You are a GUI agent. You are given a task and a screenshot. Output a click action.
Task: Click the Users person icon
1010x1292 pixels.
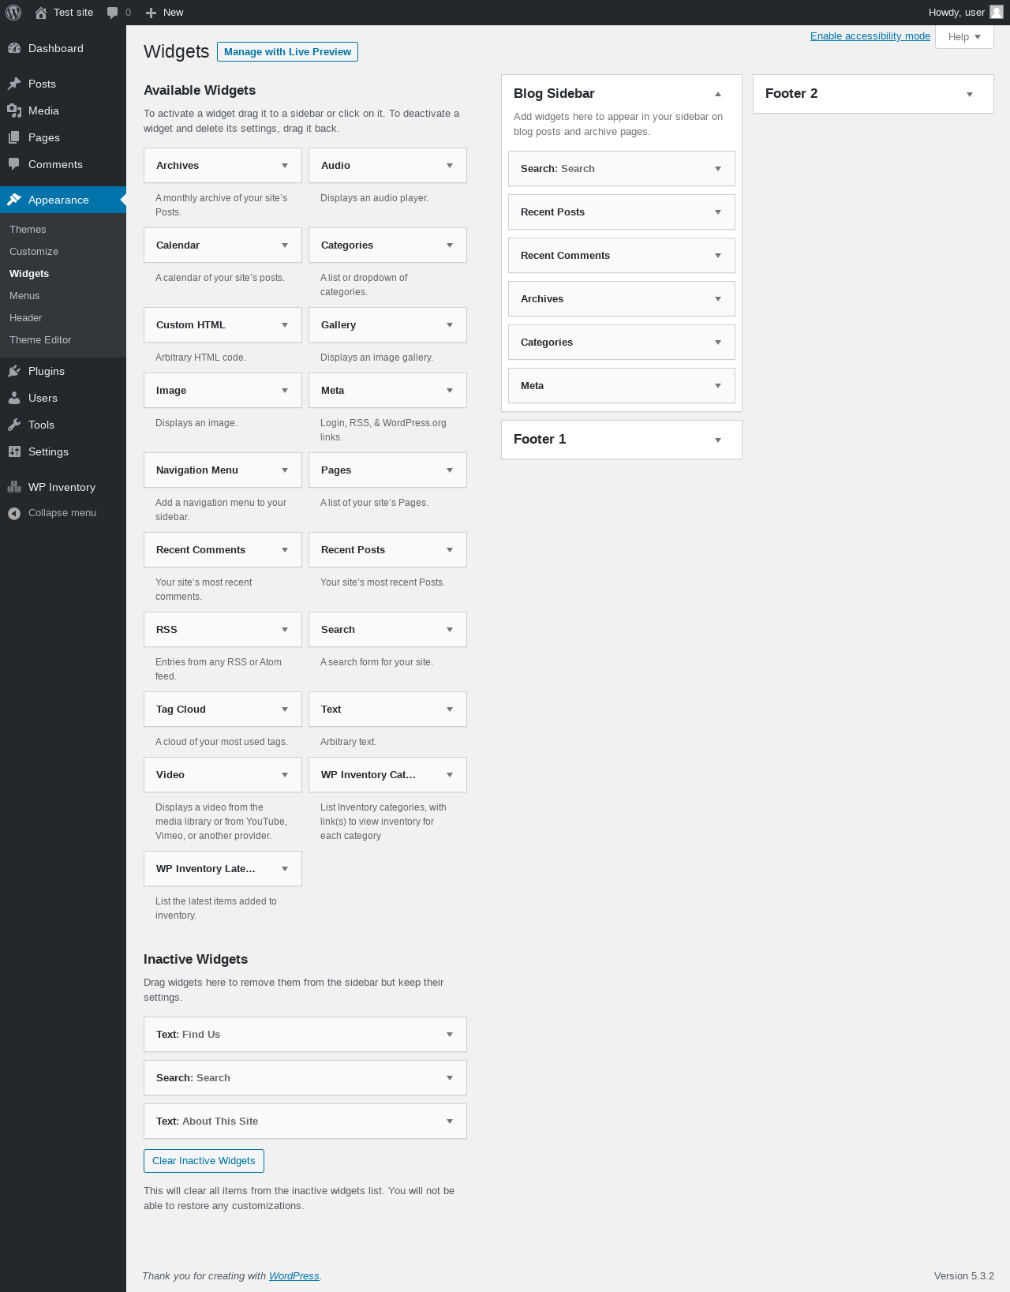(x=14, y=398)
